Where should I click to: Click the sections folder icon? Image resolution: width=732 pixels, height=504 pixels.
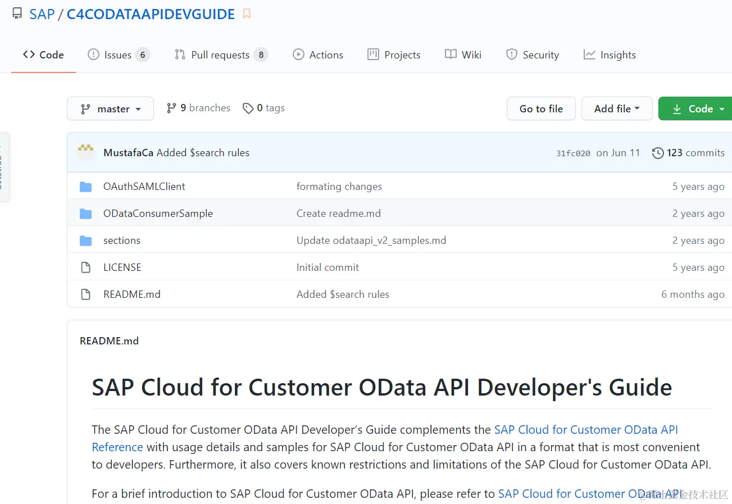[x=85, y=240]
